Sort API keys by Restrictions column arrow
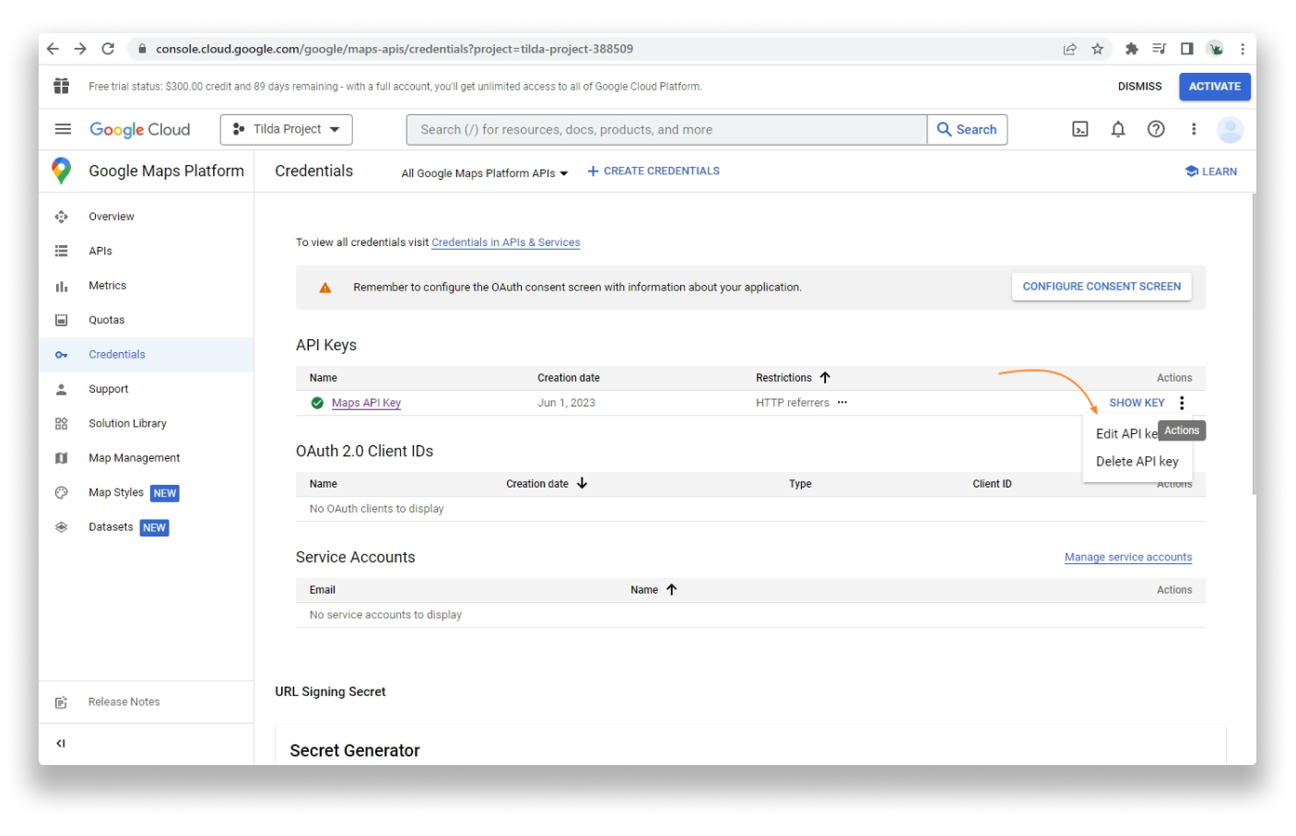The image size is (1296, 836). pyautogui.click(x=825, y=378)
